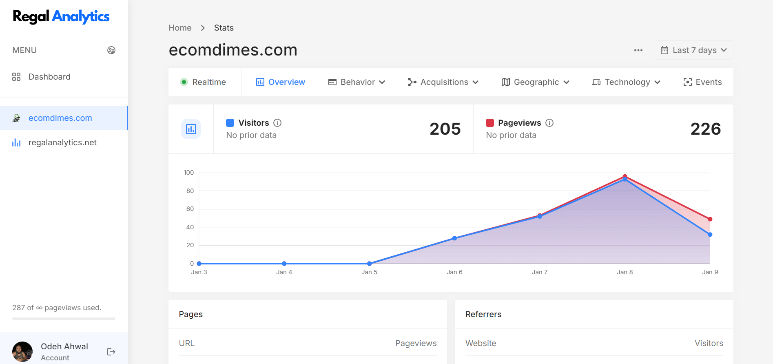Click the pageviews usage progress bar
The height and width of the screenshot is (364, 773).
click(64, 319)
